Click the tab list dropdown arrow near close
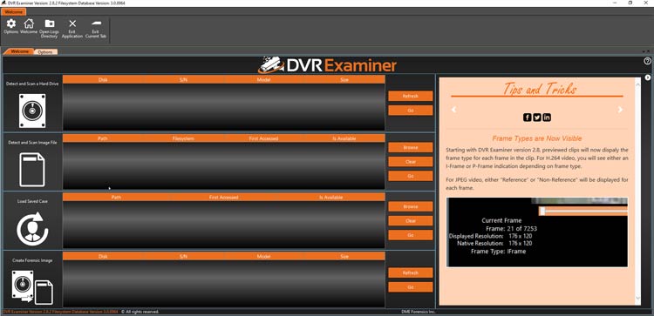This screenshot has width=654, height=316. pos(644,51)
